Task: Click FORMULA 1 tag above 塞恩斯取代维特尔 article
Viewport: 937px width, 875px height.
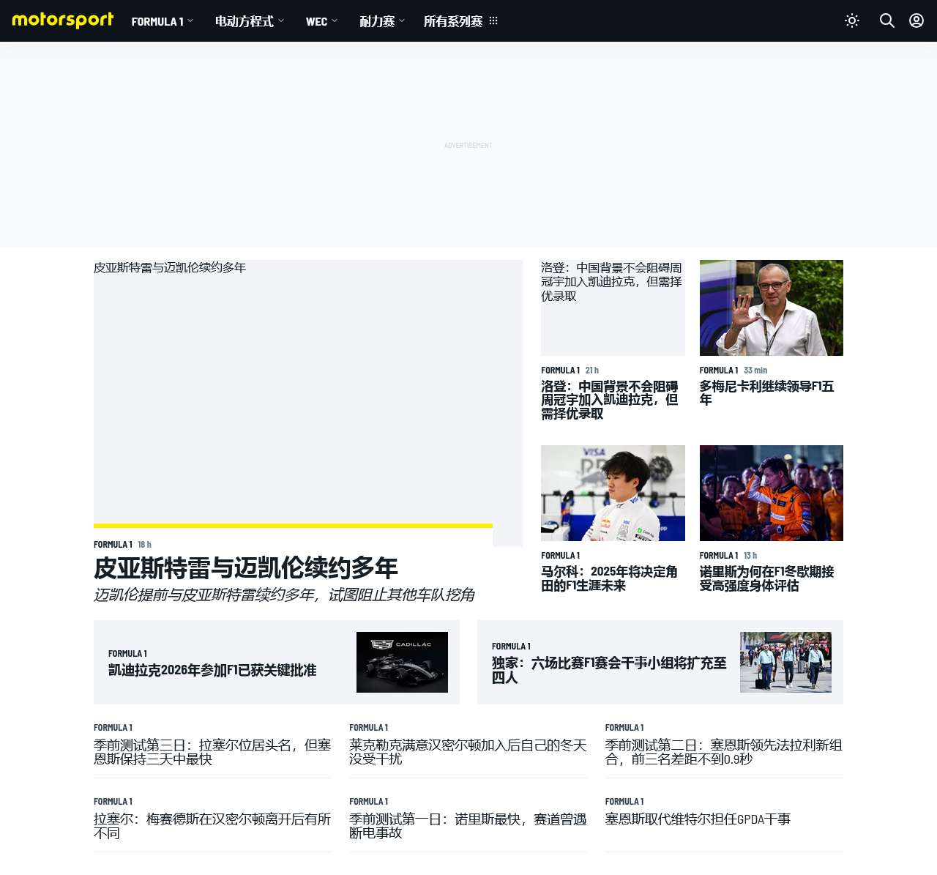Action: 624,802
